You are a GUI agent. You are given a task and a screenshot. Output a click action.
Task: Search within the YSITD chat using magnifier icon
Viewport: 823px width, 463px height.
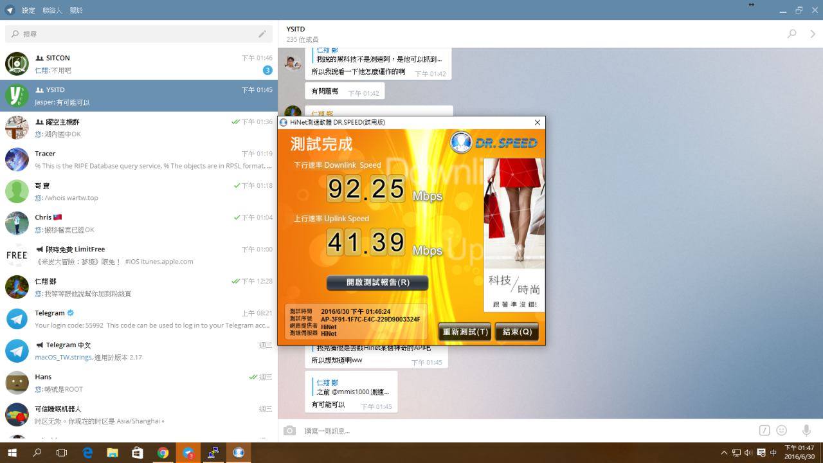tap(791, 34)
